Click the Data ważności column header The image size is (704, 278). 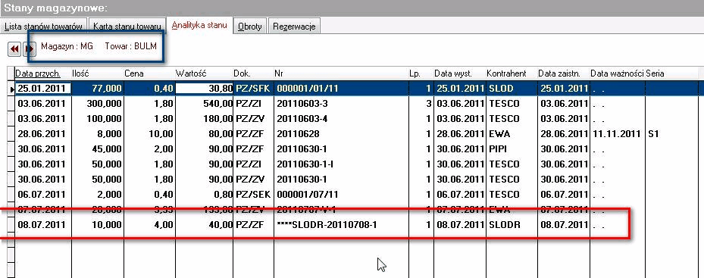tap(617, 73)
